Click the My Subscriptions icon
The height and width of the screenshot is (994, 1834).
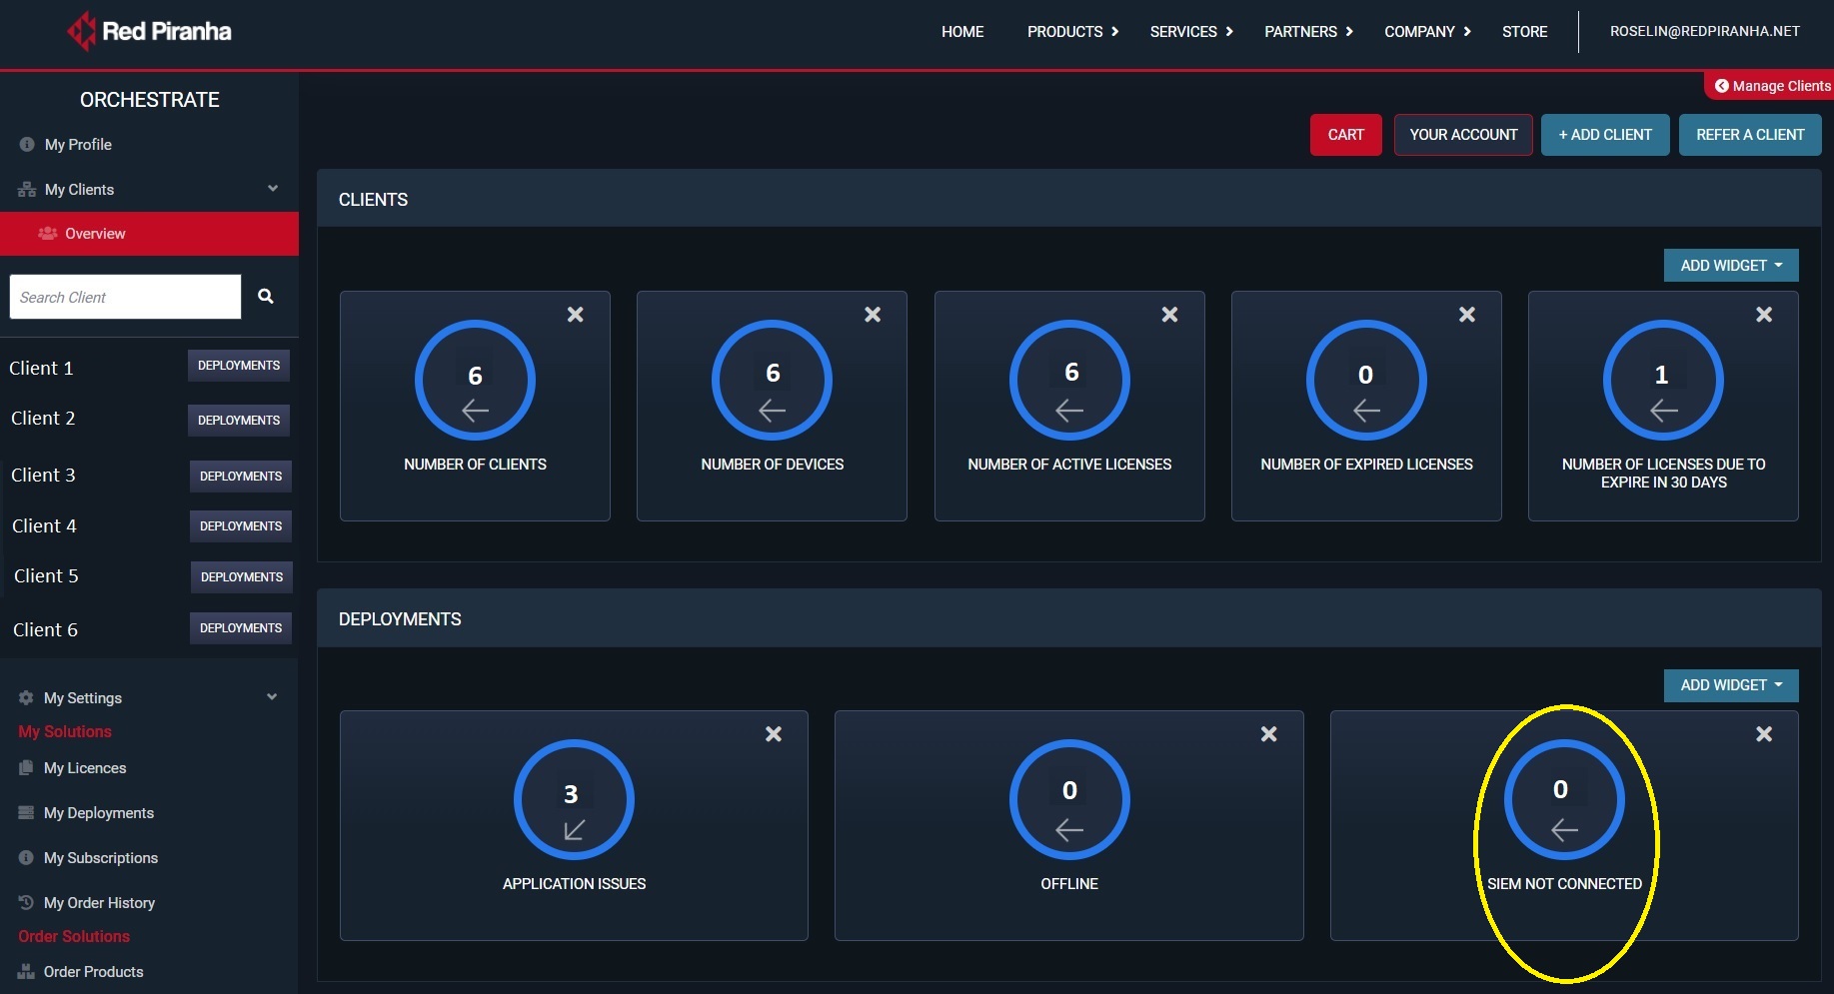(x=26, y=858)
